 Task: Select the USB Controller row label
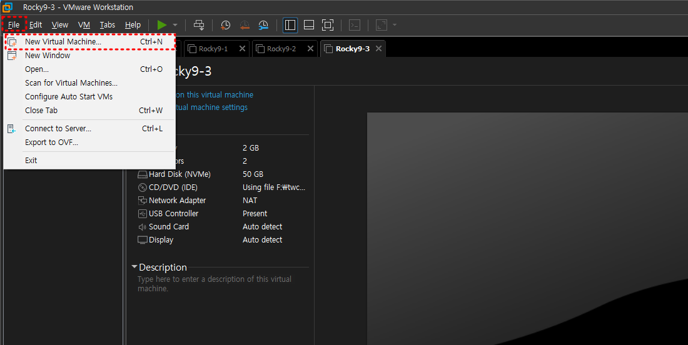[x=173, y=214]
